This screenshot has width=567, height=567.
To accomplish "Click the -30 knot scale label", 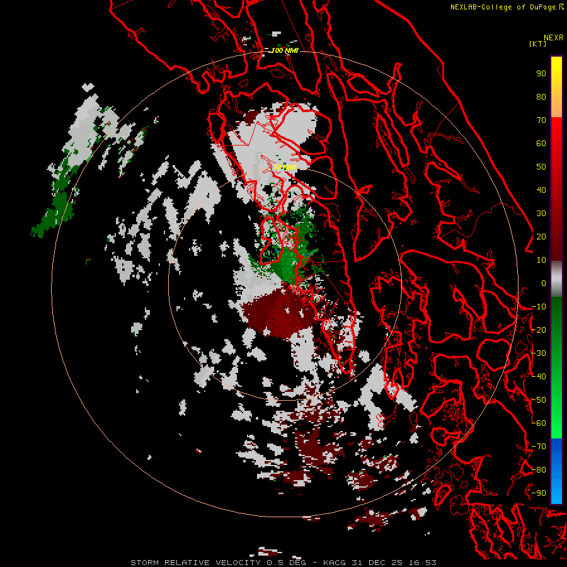I will tap(539, 353).
